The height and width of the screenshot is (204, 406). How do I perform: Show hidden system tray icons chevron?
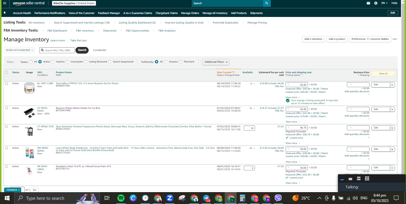320,198
